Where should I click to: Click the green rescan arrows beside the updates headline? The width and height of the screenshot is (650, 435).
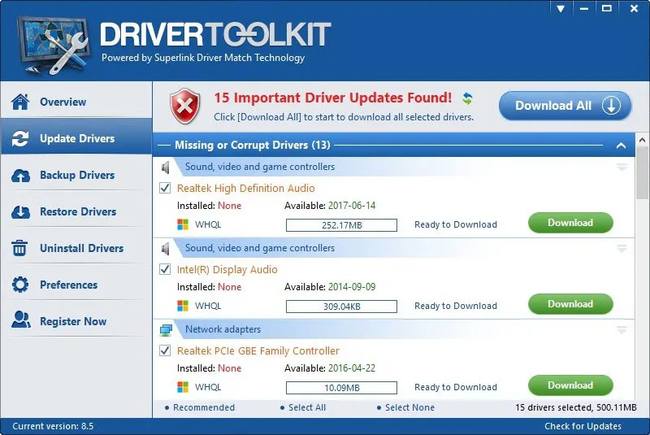point(468,98)
